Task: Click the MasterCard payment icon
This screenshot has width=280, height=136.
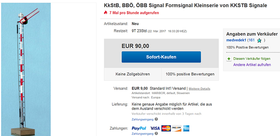Action: (166, 128)
